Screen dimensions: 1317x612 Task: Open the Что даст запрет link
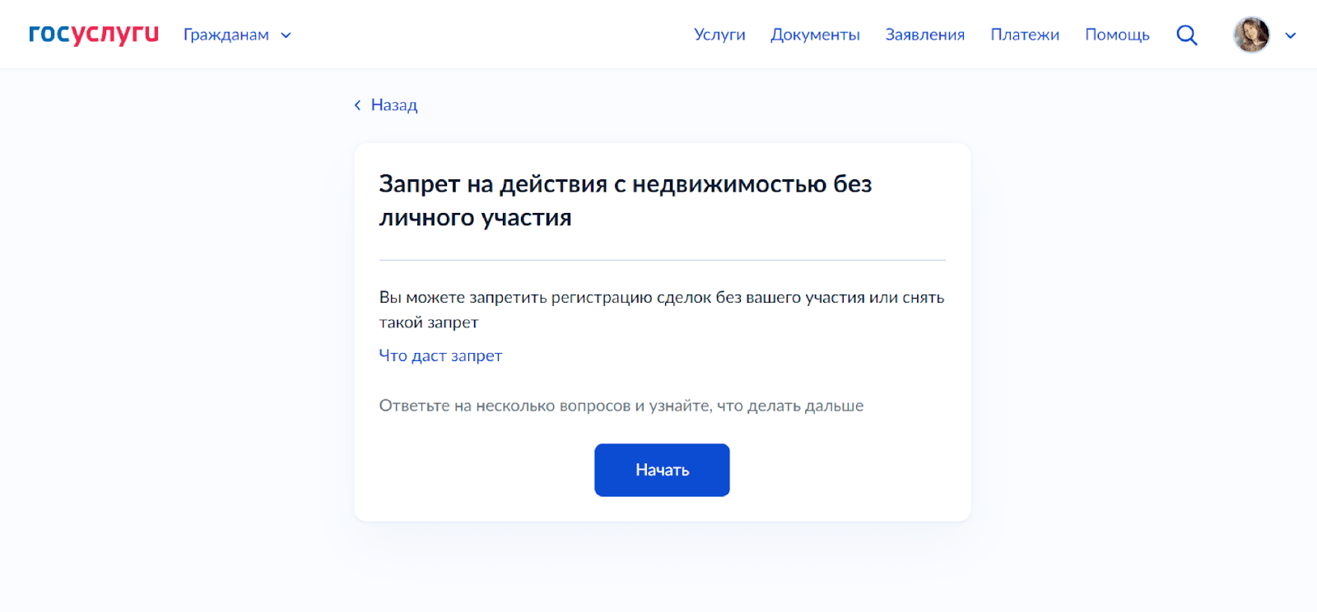(x=440, y=355)
